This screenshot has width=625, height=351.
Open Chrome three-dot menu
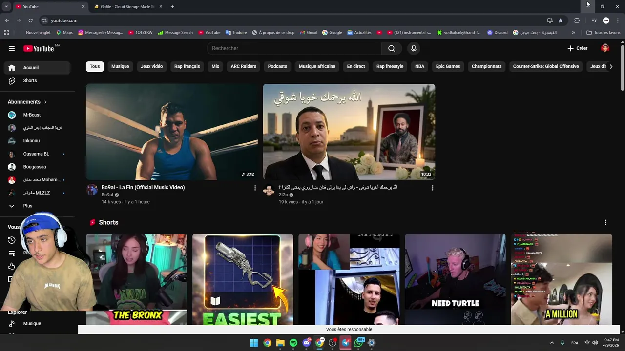(618, 20)
